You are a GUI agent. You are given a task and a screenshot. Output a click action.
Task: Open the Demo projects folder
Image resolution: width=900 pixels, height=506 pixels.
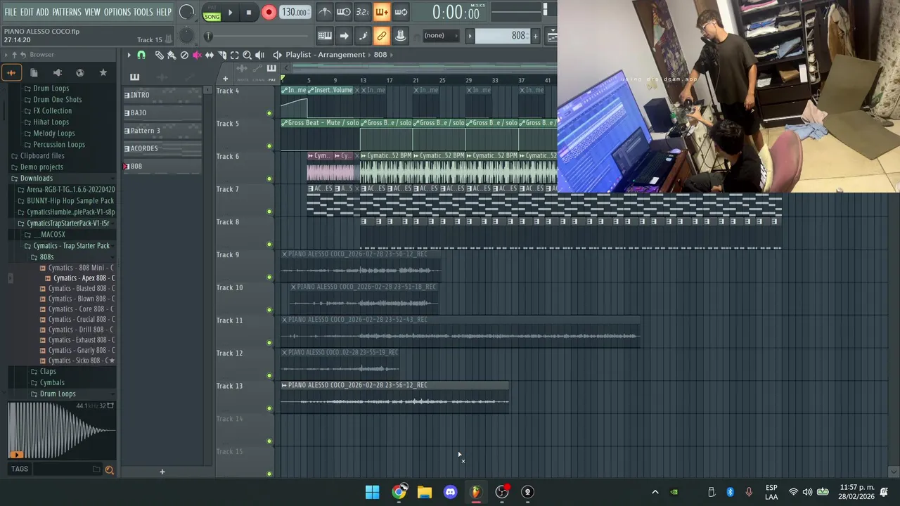click(41, 167)
